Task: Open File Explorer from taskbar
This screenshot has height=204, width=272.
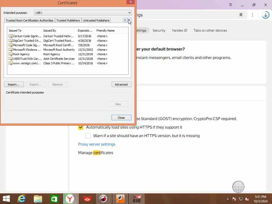Action: [38, 199]
